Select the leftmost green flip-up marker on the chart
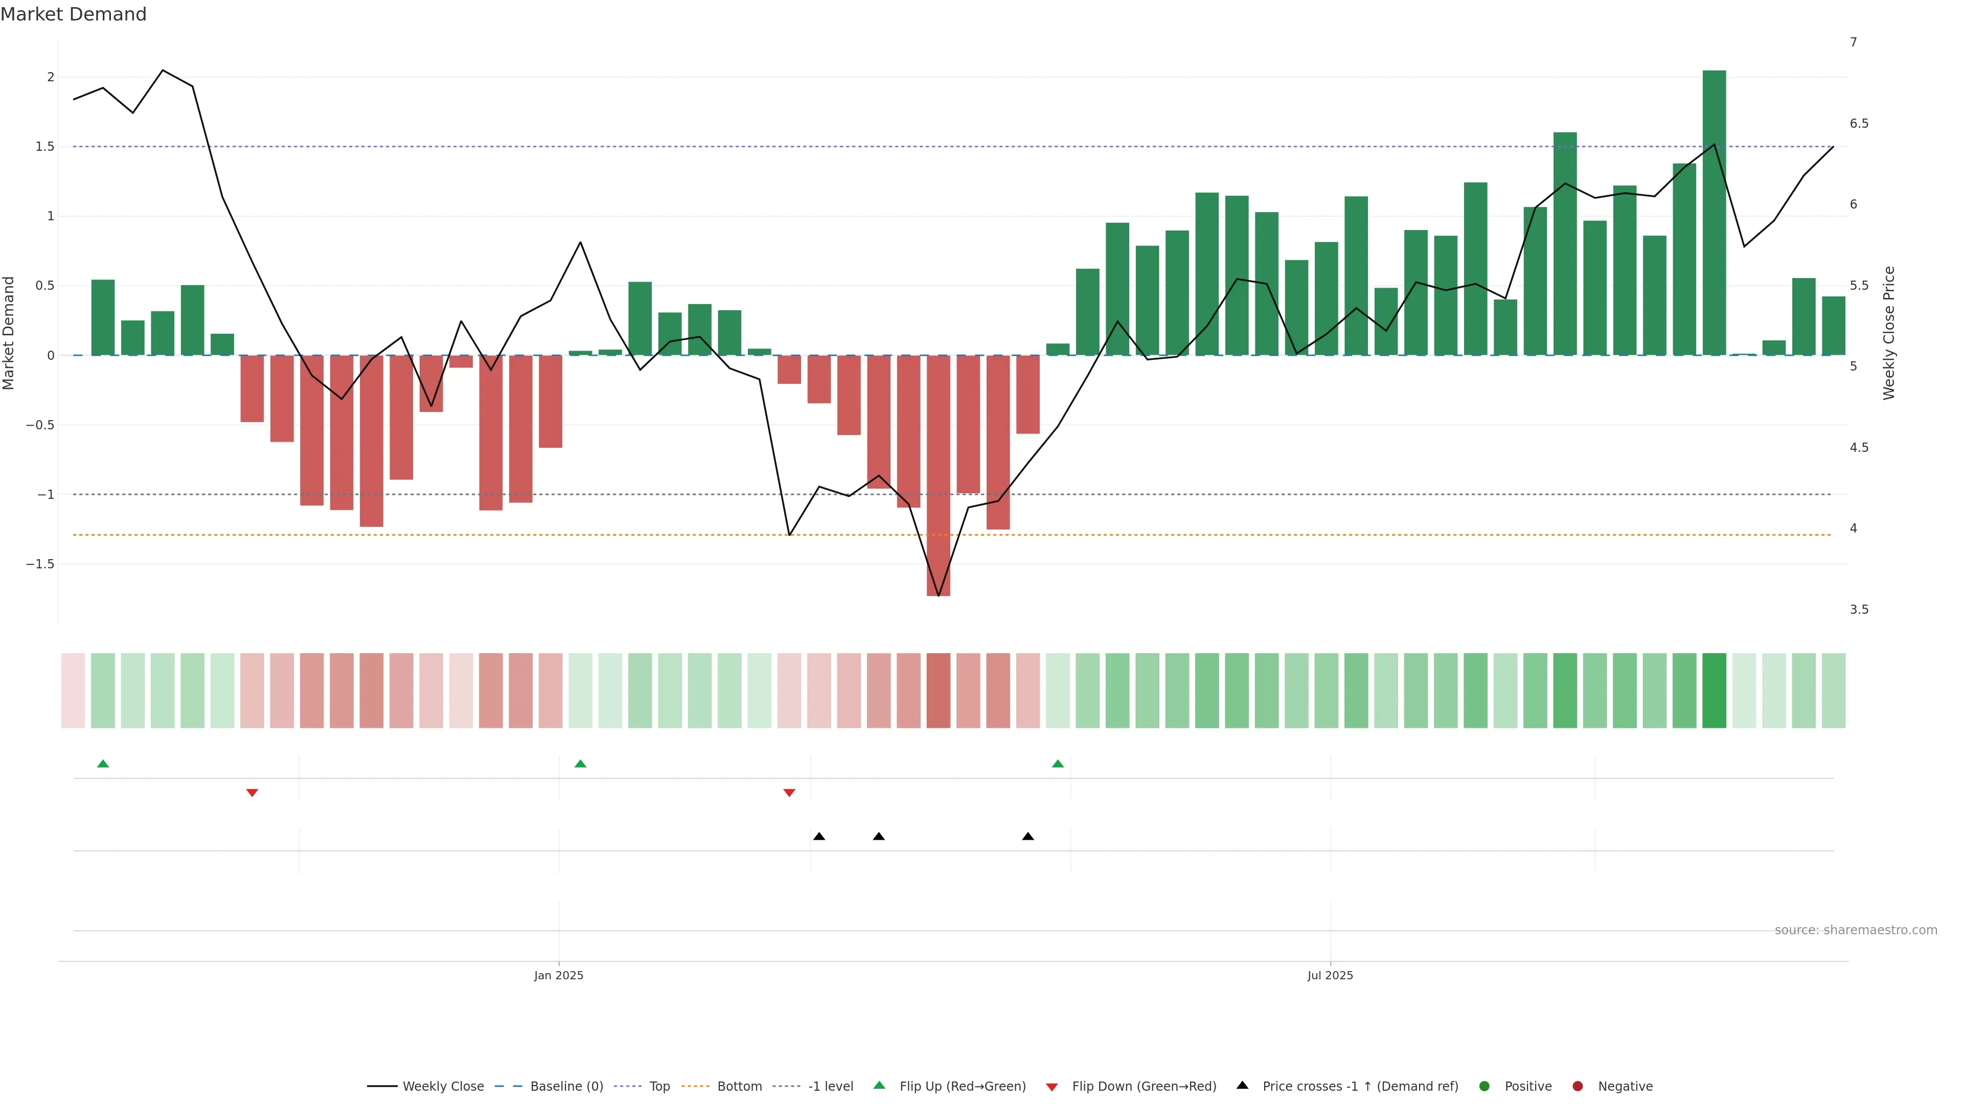Viewport: 1963px width, 1104px height. [103, 764]
